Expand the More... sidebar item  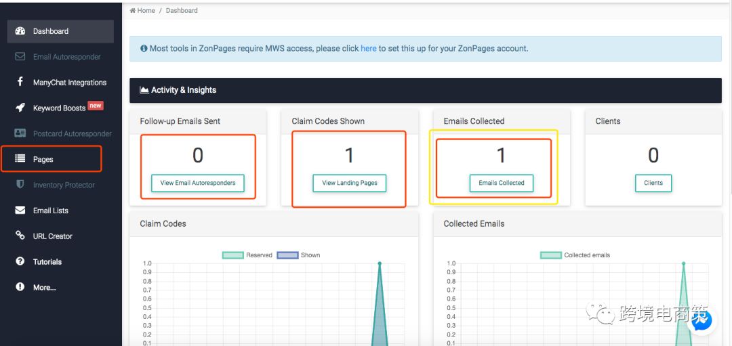(44, 287)
